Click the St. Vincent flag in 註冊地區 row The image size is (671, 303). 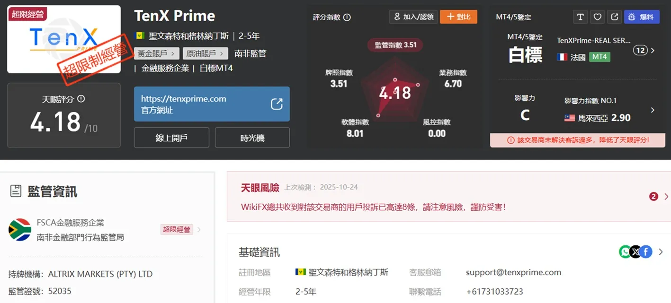[300, 272]
